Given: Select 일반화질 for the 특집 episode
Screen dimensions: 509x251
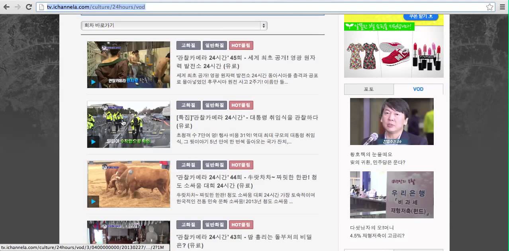Looking at the screenshot, I should tap(215, 105).
